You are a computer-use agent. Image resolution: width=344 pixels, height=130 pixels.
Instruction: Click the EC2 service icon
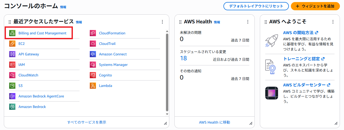(x=12, y=44)
